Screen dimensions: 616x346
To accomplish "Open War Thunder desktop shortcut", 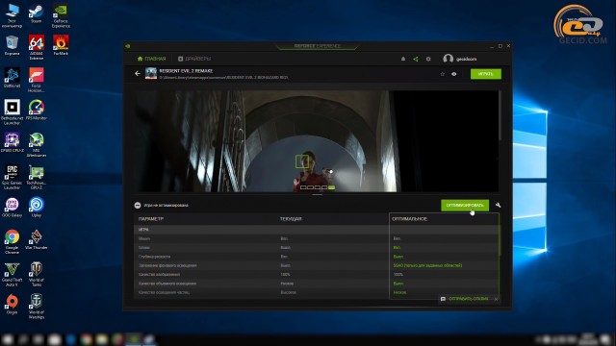I will [37, 239].
